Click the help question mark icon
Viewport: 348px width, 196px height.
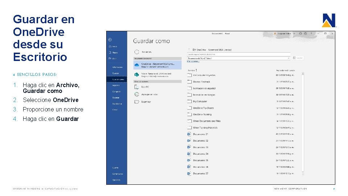311,33
